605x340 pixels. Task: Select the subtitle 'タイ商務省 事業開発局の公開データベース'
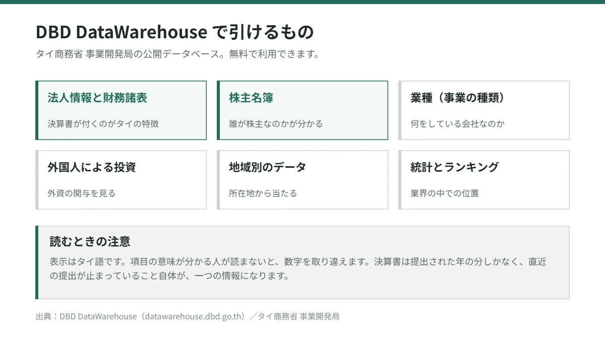[x=130, y=54]
